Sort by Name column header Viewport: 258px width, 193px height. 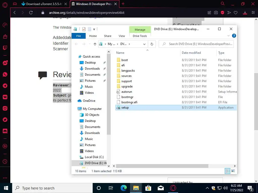[120, 53]
